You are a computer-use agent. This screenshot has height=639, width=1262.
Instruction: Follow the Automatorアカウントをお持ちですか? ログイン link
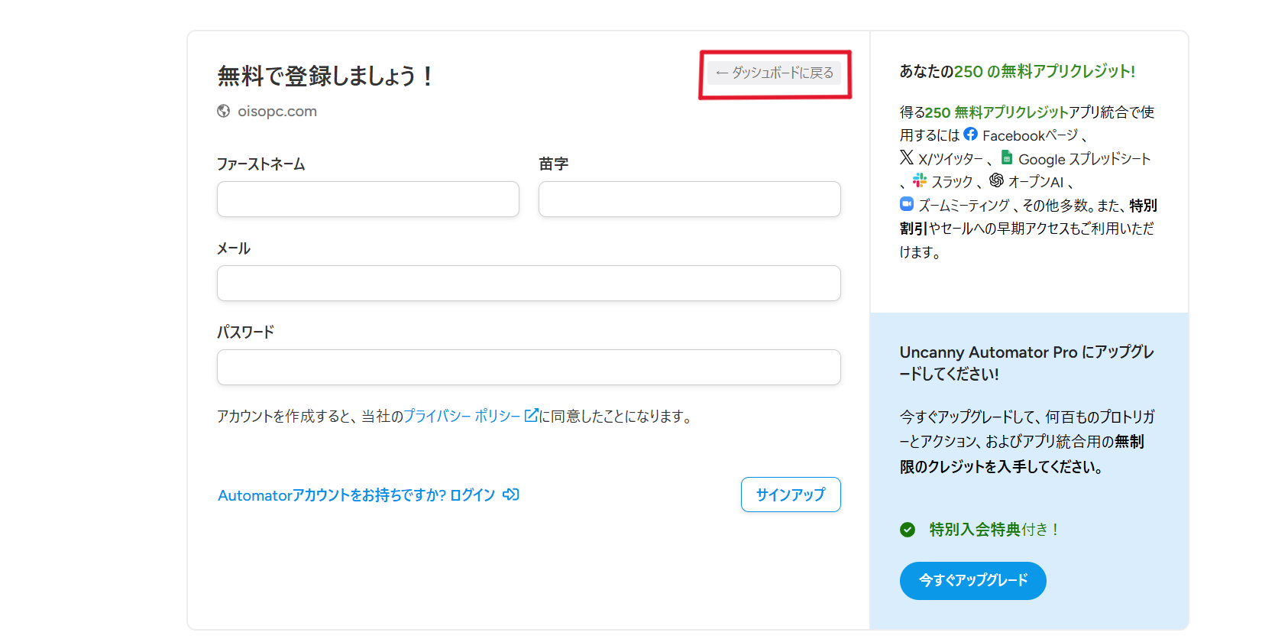[356, 495]
